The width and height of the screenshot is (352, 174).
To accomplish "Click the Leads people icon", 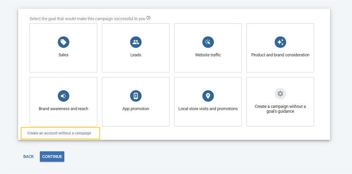I will (136, 42).
